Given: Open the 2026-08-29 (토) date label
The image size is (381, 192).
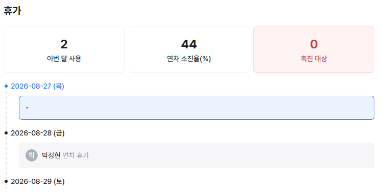Looking at the screenshot, I should pyautogui.click(x=38, y=181).
